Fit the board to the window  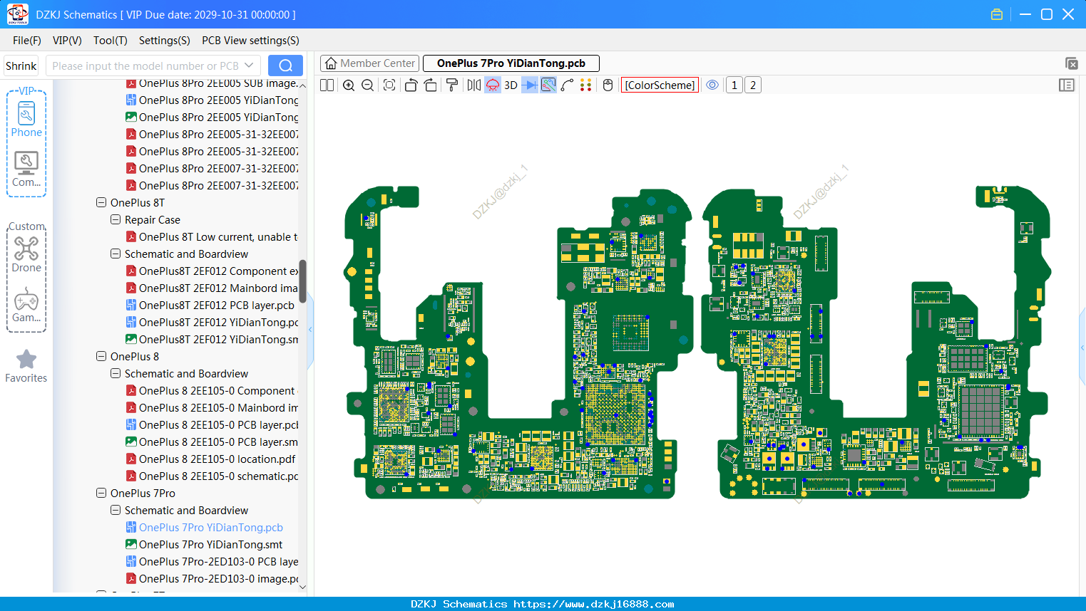tap(389, 85)
